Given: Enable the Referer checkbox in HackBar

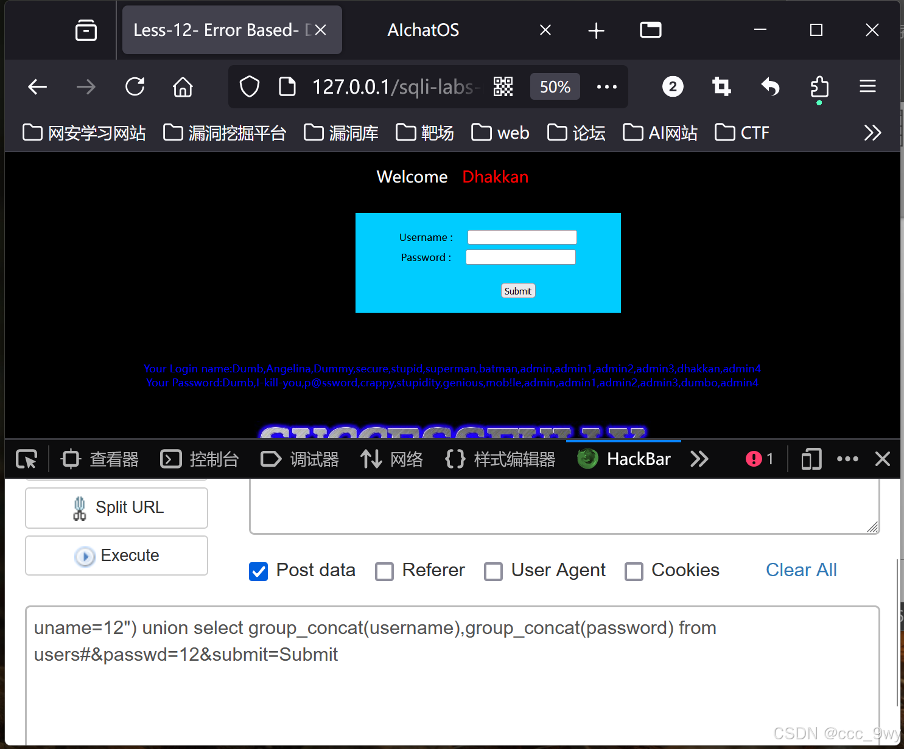Looking at the screenshot, I should point(385,571).
